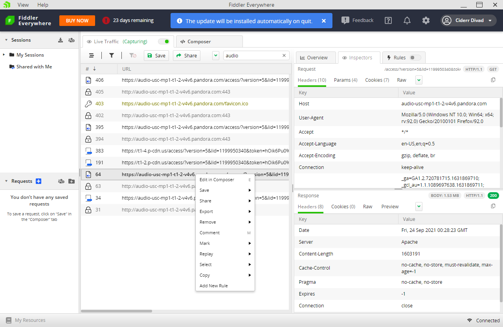Copy request headers using the copy icon
Viewport: 503px width, 327px height.
pyautogui.click(x=493, y=80)
